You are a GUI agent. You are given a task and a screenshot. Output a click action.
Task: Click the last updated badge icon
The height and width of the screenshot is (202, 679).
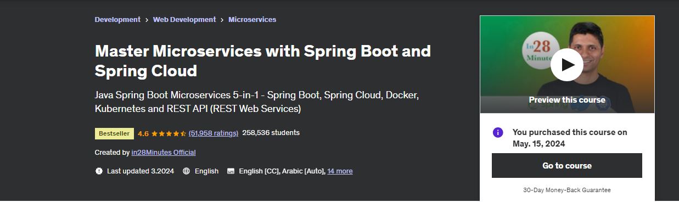99,171
